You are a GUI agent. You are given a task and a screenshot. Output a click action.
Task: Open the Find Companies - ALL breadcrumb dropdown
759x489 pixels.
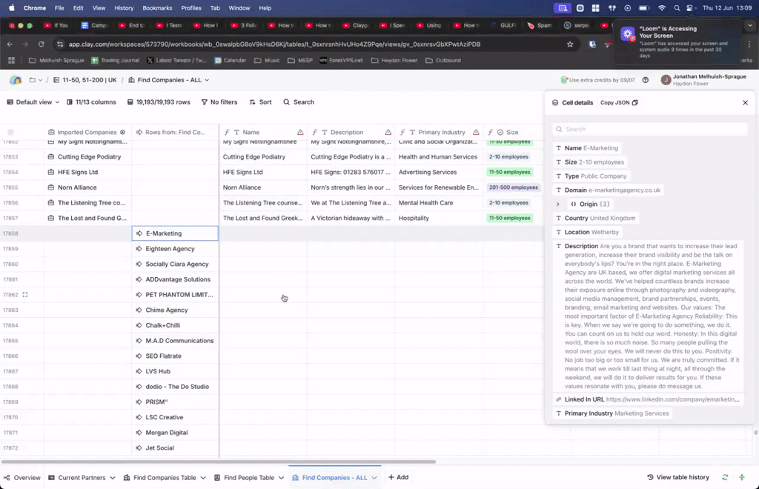tap(168, 80)
